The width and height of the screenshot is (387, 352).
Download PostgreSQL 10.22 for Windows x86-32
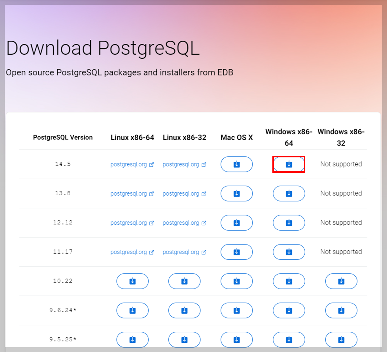(x=341, y=281)
